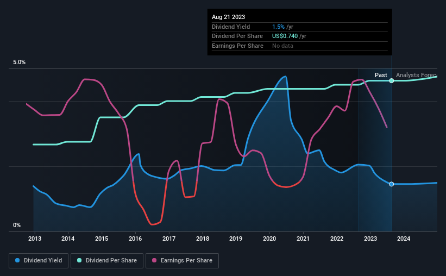This screenshot has height=276, width=446.
Task: Toggle the Earnings Per Share legend button
Action: click(x=182, y=261)
